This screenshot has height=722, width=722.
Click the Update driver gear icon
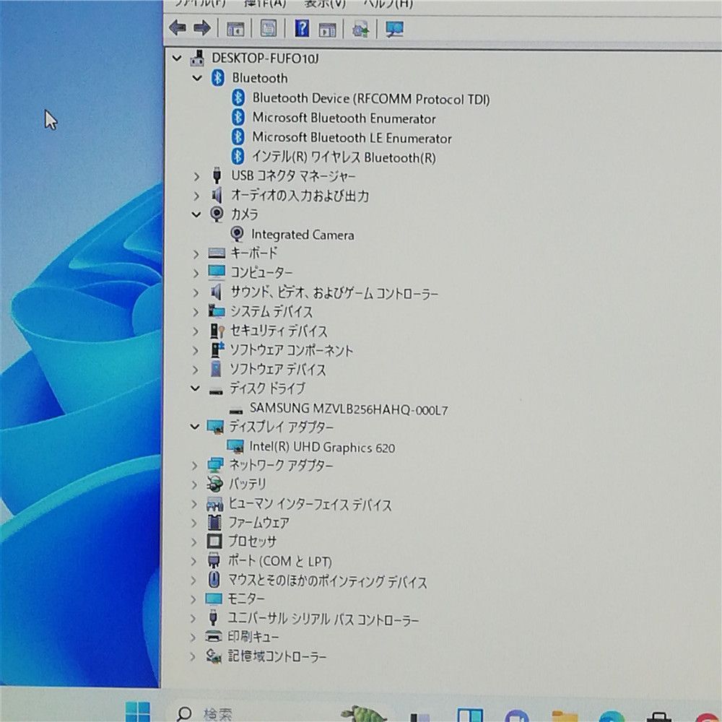(x=360, y=30)
